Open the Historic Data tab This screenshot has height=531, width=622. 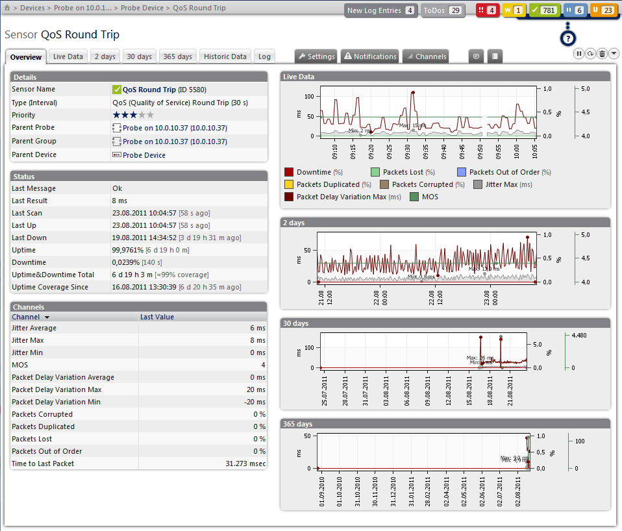click(225, 56)
